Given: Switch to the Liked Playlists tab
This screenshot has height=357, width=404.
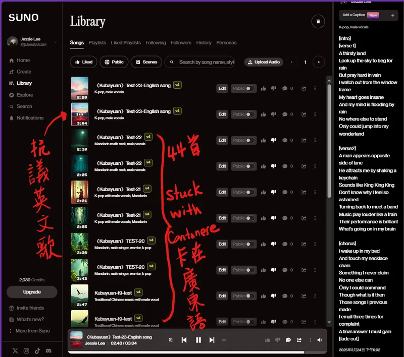Looking at the screenshot, I should coord(126,43).
